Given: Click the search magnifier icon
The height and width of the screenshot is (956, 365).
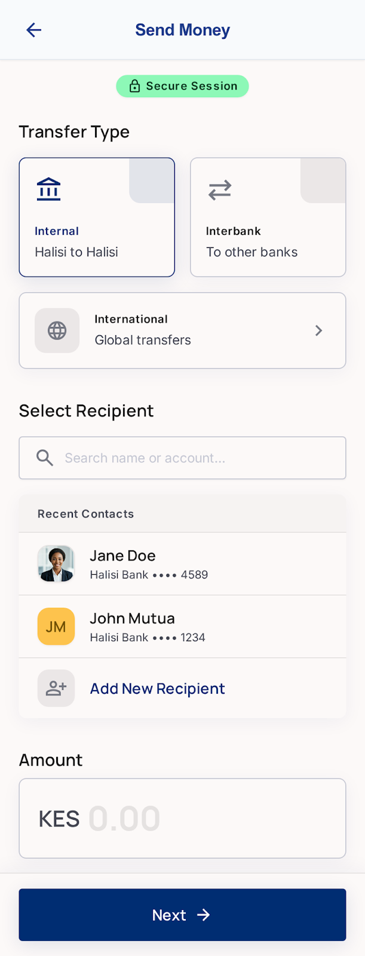Looking at the screenshot, I should [45, 458].
